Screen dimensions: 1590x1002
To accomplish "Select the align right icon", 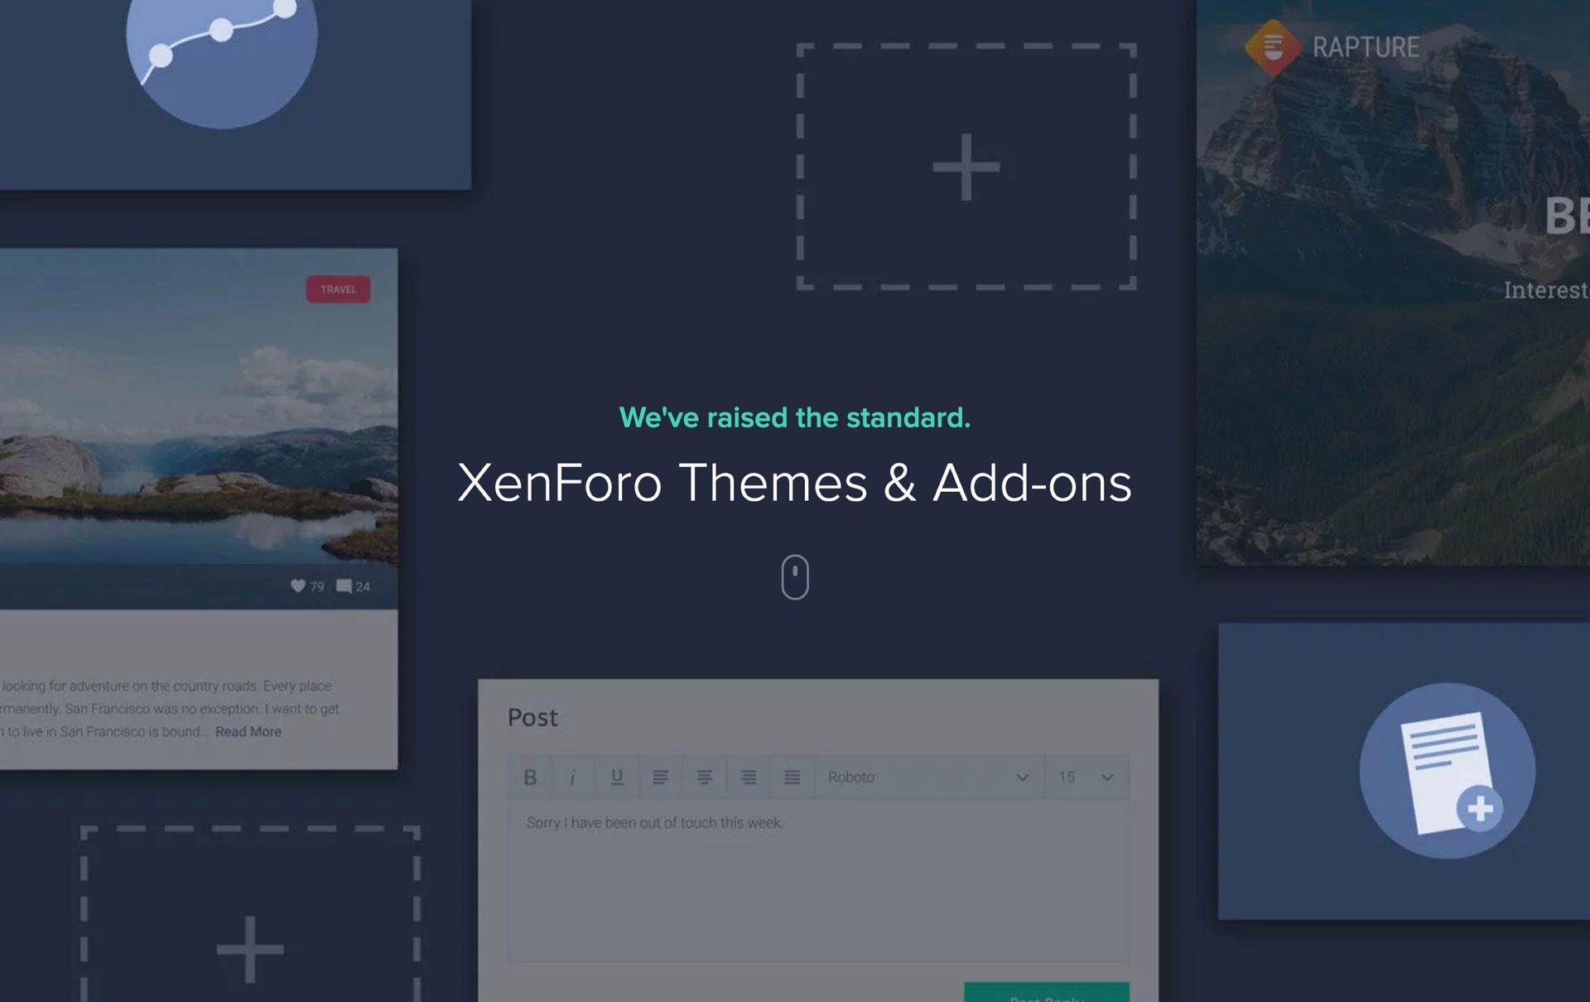I will coord(748,777).
